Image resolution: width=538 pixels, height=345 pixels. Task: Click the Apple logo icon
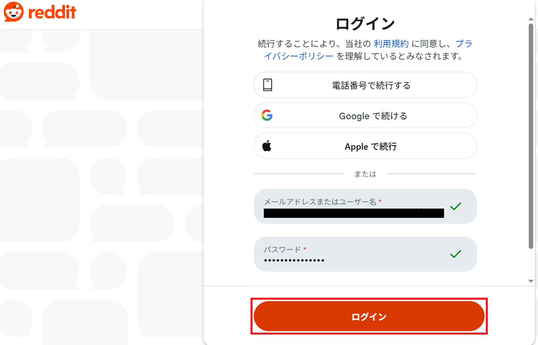coord(267,146)
